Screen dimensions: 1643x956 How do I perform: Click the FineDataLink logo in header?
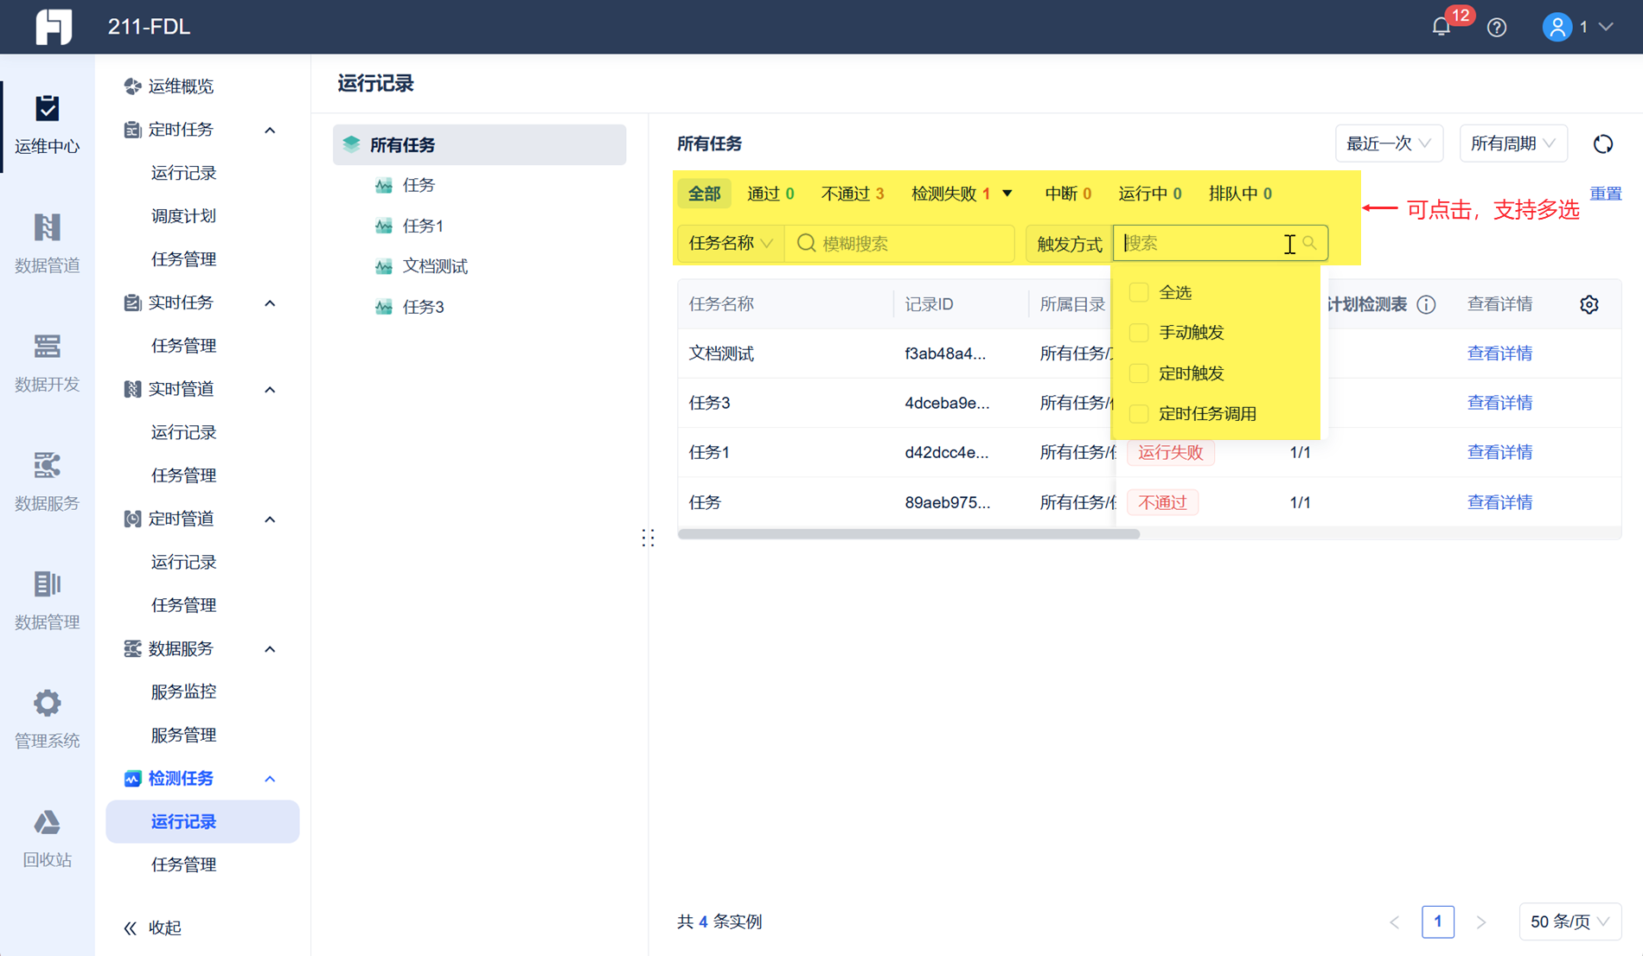pyautogui.click(x=53, y=27)
